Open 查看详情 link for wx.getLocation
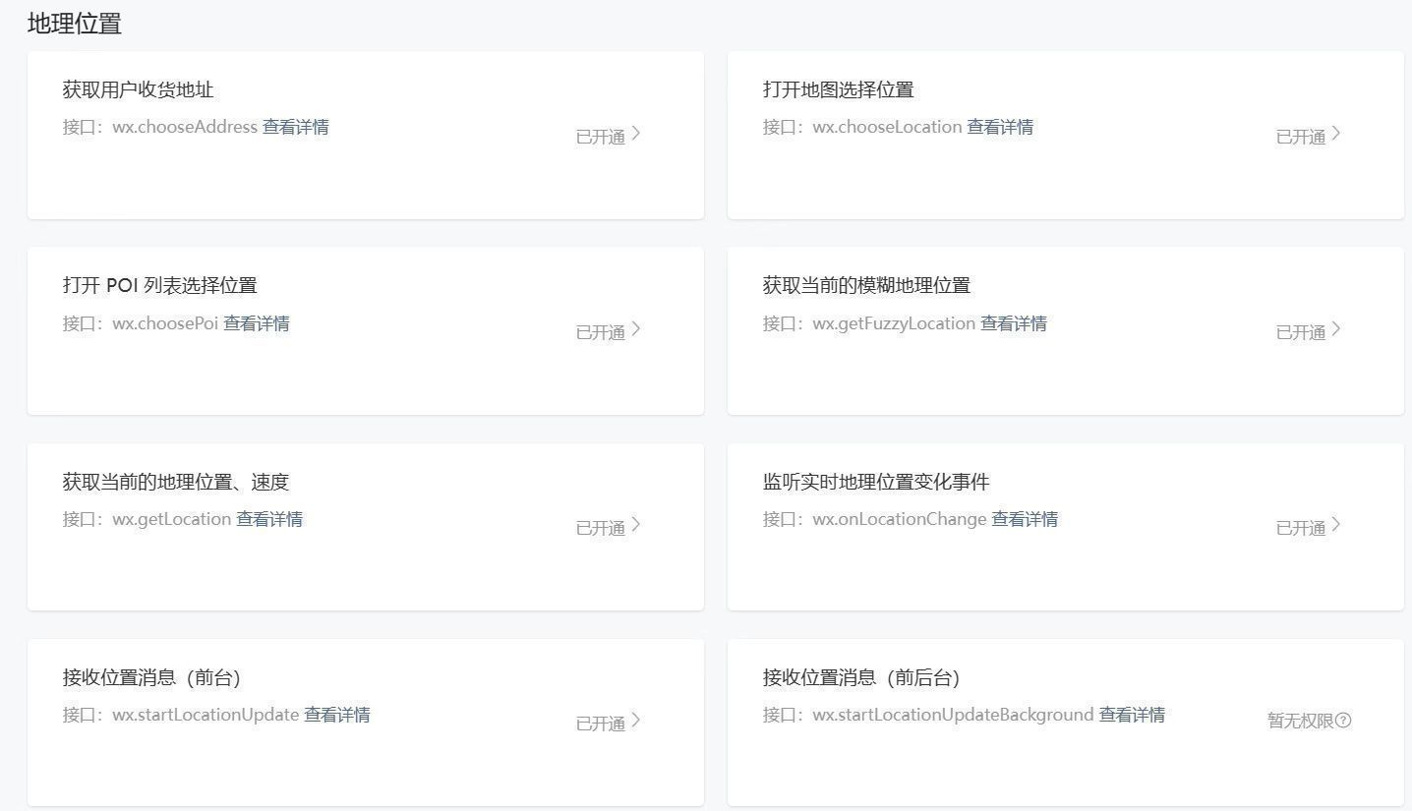Screen dimensions: 1412x811 [x=269, y=519]
